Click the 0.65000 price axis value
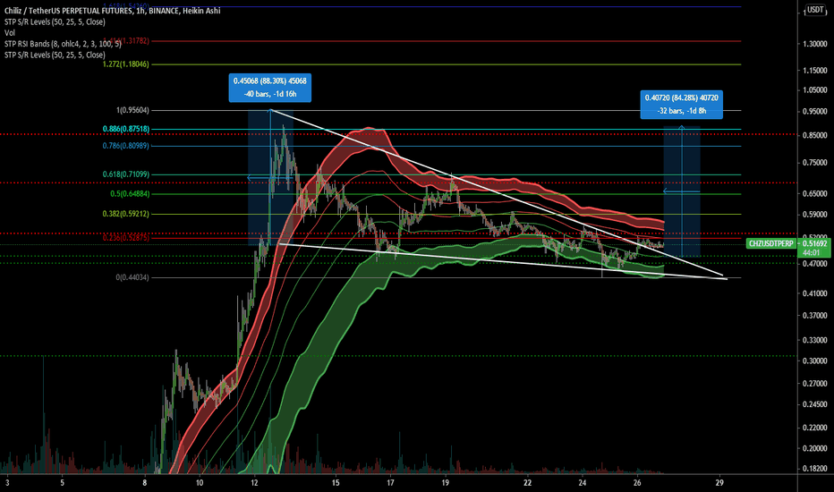 tap(815, 193)
